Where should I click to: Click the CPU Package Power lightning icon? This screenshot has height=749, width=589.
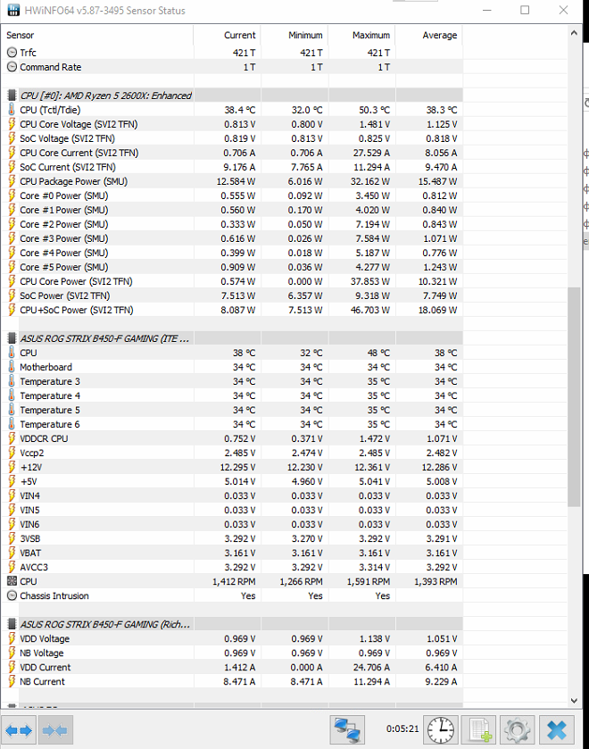pyautogui.click(x=12, y=181)
